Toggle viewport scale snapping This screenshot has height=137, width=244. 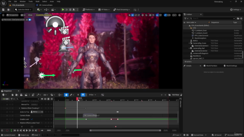coord(165,15)
